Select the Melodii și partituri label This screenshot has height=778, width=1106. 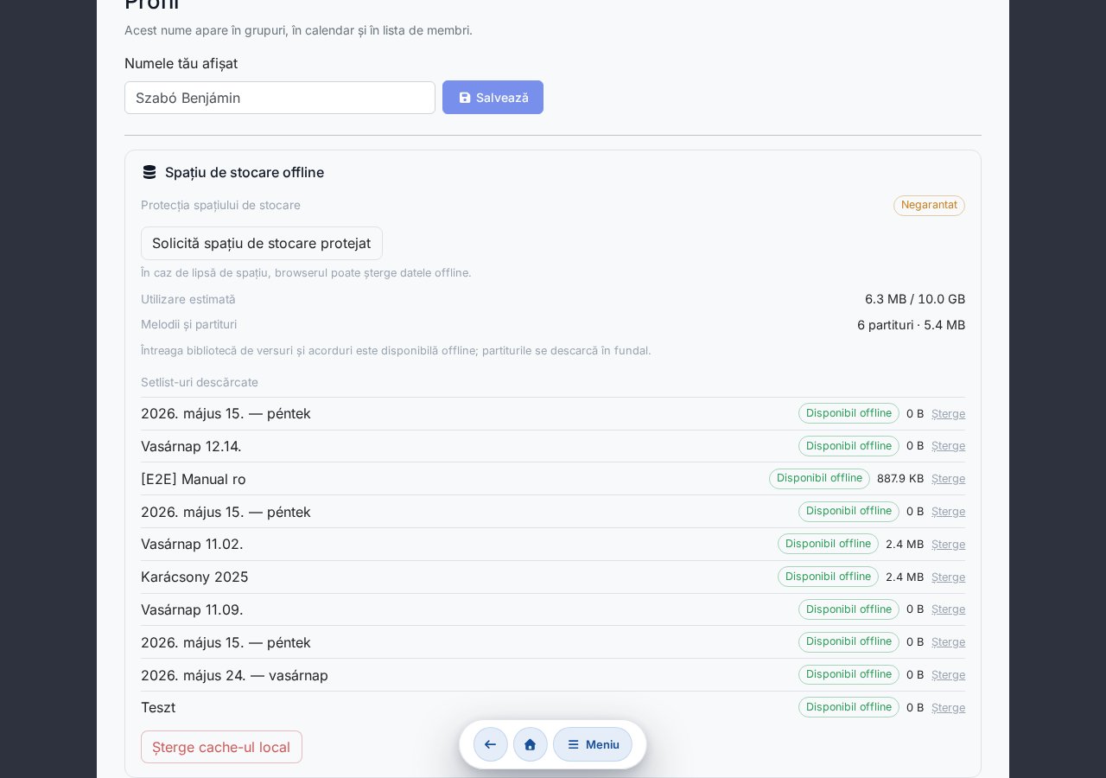coord(188,324)
